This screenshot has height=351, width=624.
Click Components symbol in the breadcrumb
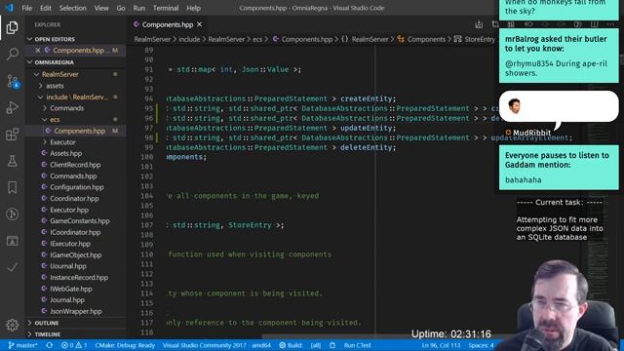pyautogui.click(x=426, y=39)
